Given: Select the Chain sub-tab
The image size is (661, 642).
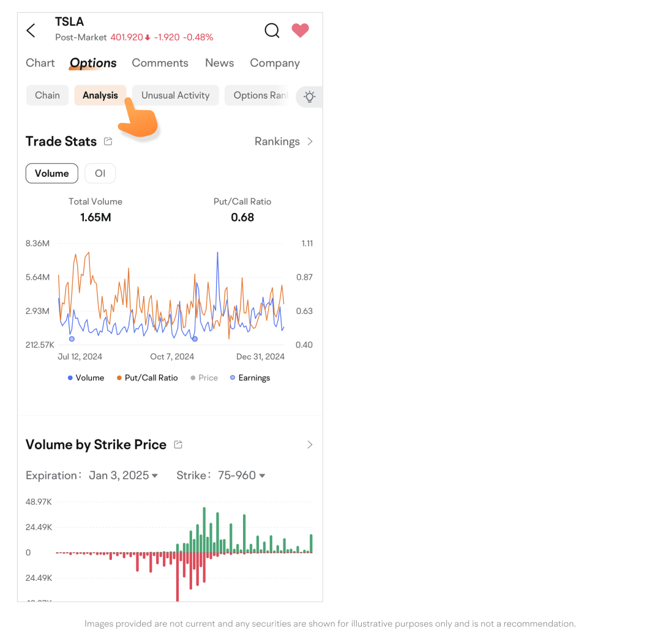Looking at the screenshot, I should (47, 95).
